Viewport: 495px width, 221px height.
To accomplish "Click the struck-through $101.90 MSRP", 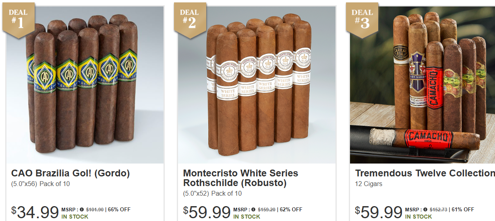I will point(95,209).
